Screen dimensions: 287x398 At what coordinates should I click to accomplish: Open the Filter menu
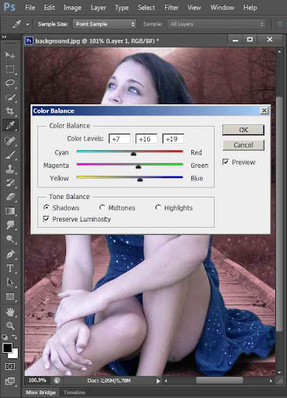171,8
